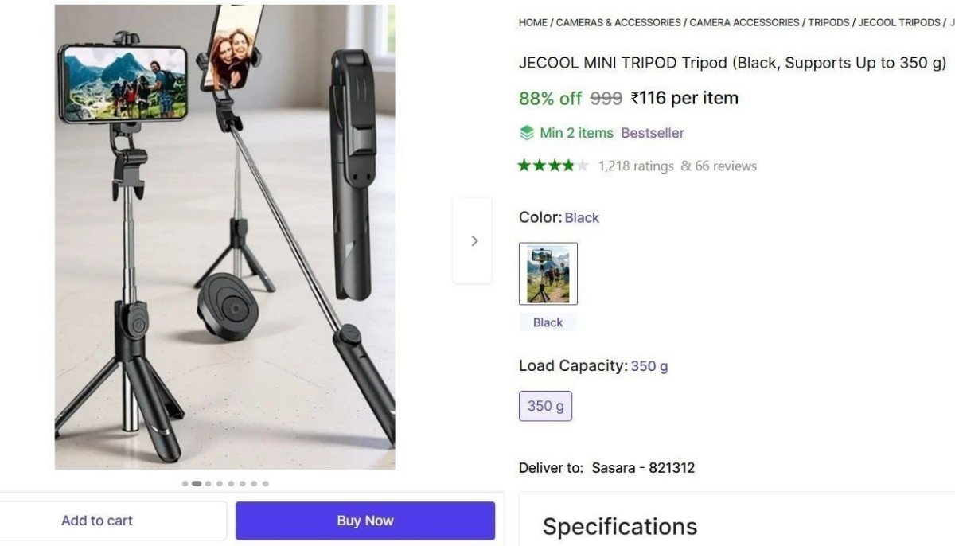Open the JECOOL TRIPODS breadcrumb
Viewport: 955px width, 546px height.
[x=898, y=22]
